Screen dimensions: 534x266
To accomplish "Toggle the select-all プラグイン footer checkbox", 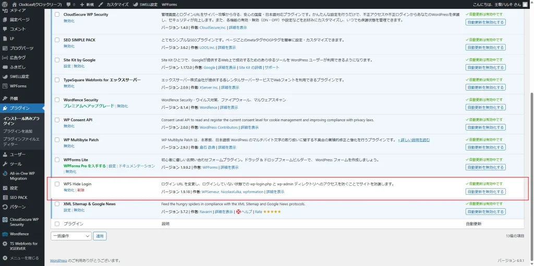I will click(x=57, y=224).
